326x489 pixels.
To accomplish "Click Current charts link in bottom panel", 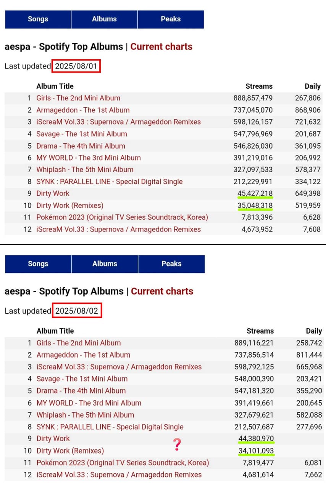I will pos(162,291).
